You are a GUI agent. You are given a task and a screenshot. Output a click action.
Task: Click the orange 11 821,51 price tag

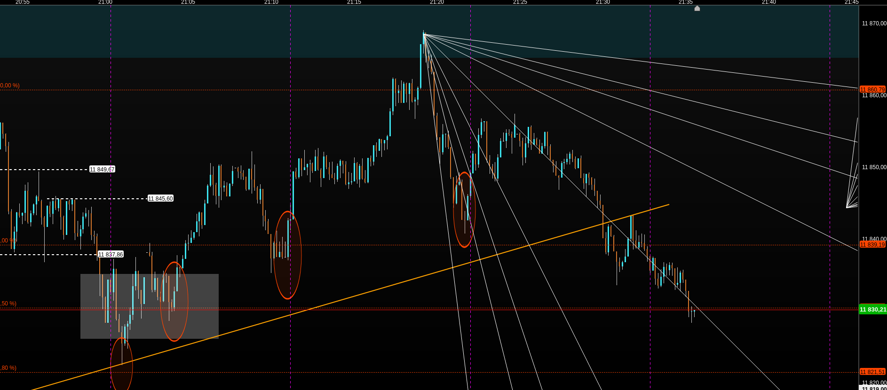pos(872,372)
